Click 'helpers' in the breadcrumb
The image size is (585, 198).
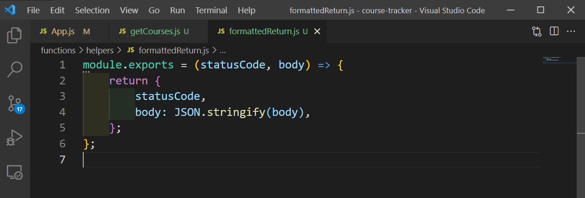101,50
